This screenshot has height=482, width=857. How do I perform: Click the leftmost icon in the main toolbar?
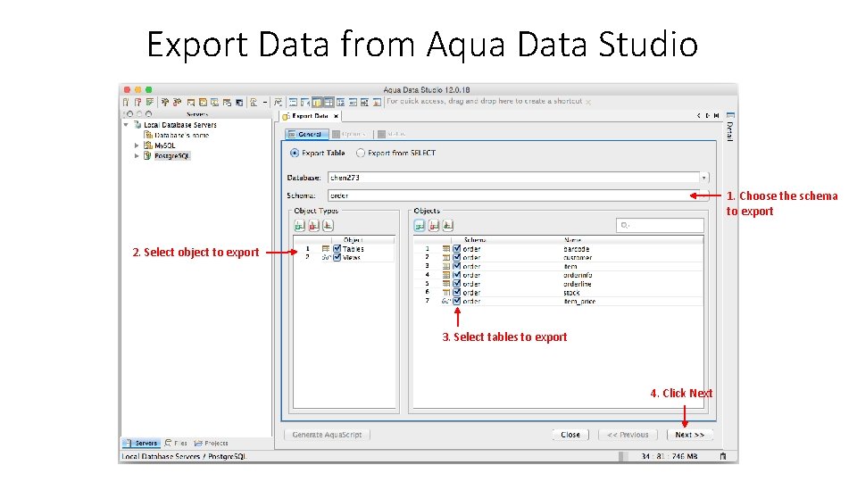coord(126,102)
